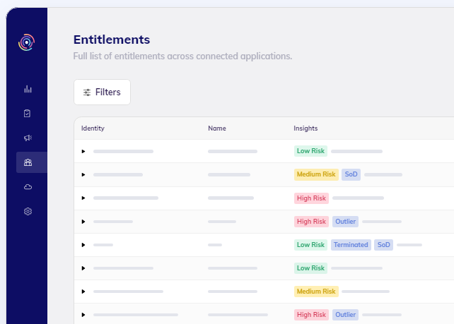Expand the first High Risk row

tap(83, 198)
